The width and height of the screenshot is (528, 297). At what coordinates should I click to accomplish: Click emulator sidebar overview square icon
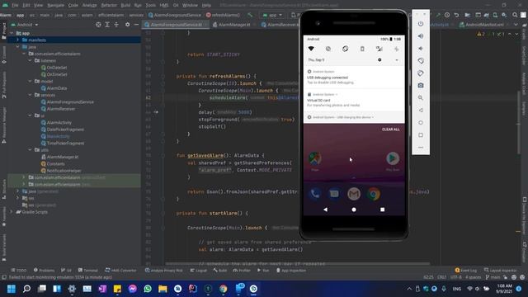(421, 135)
